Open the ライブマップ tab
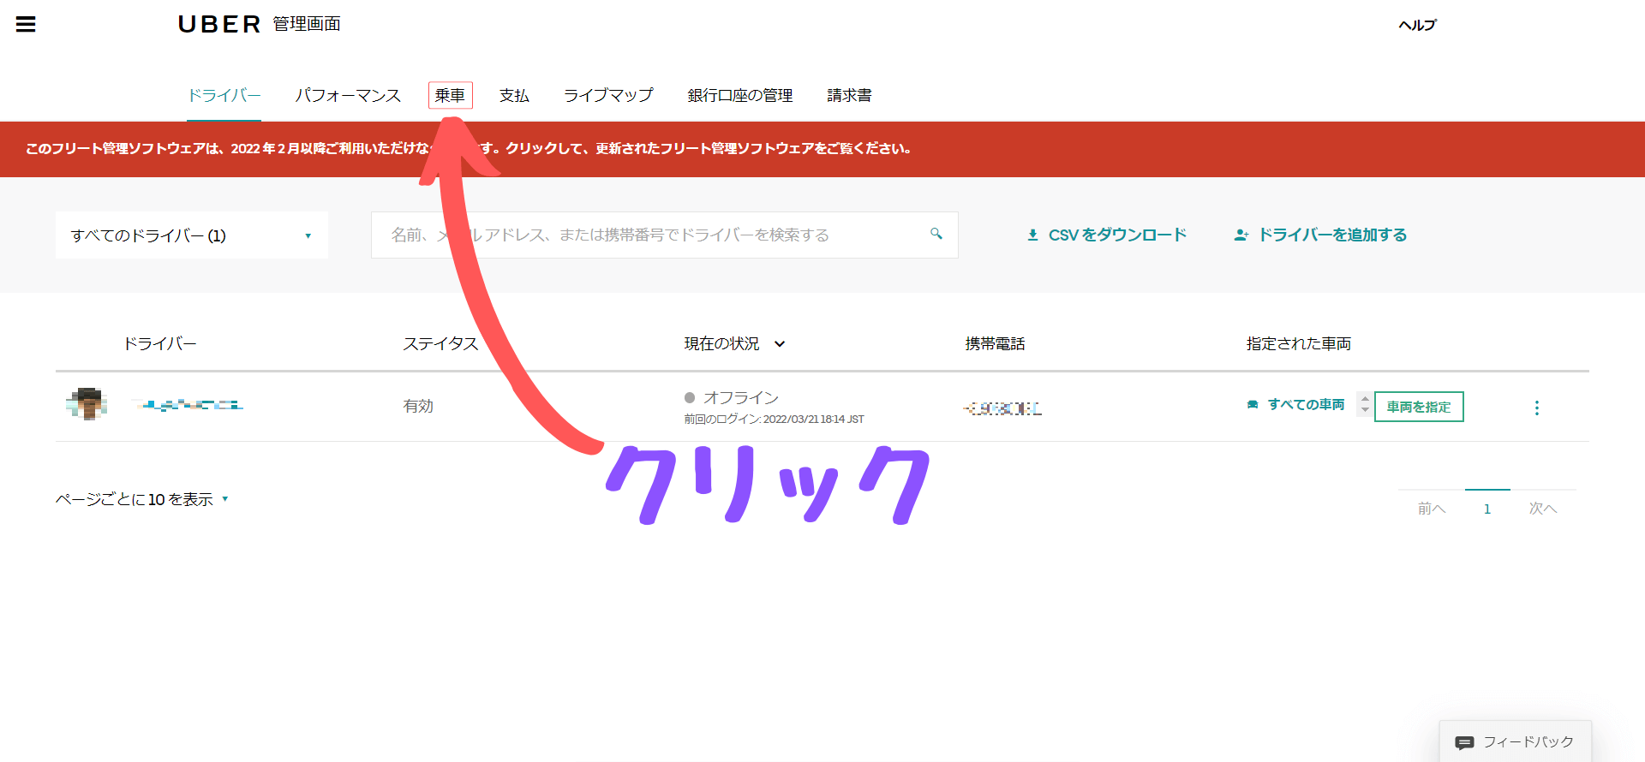Viewport: 1645px width, 762px height. (x=608, y=95)
